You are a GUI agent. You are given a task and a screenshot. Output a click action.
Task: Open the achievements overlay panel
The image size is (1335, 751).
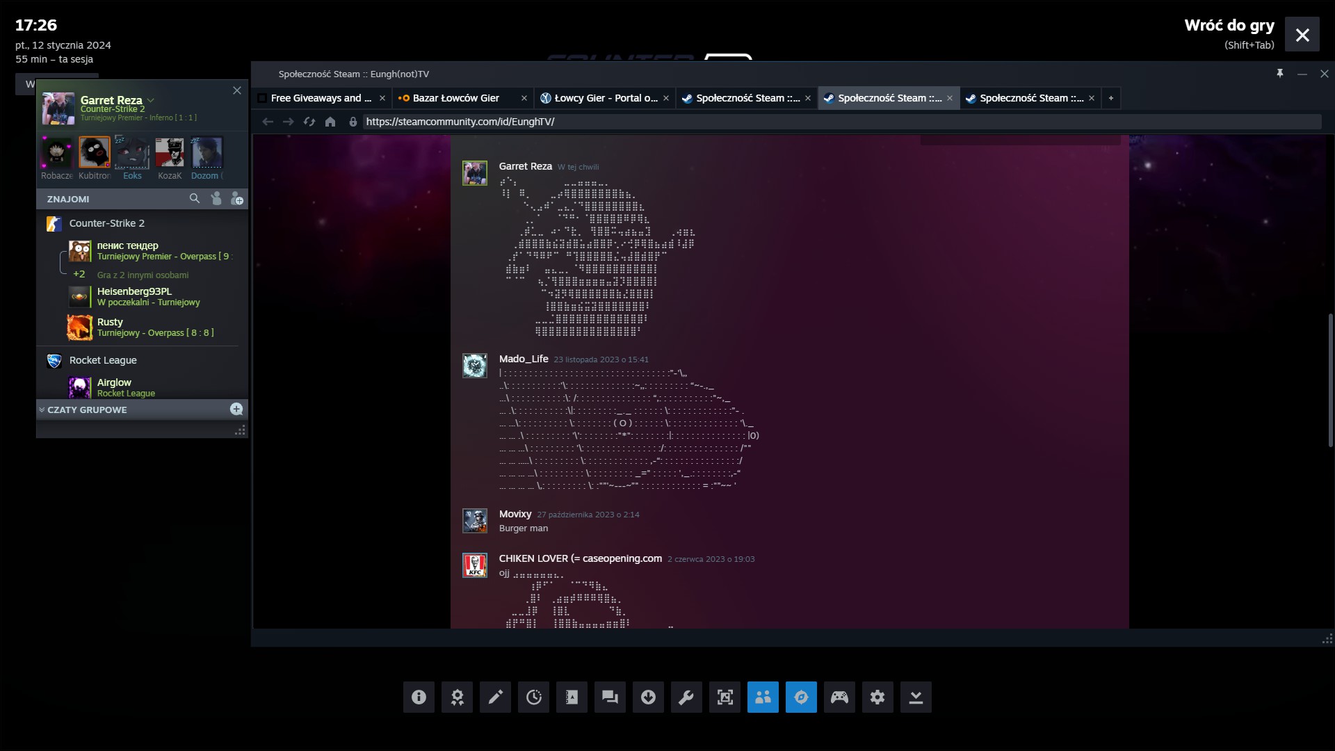coord(457,697)
